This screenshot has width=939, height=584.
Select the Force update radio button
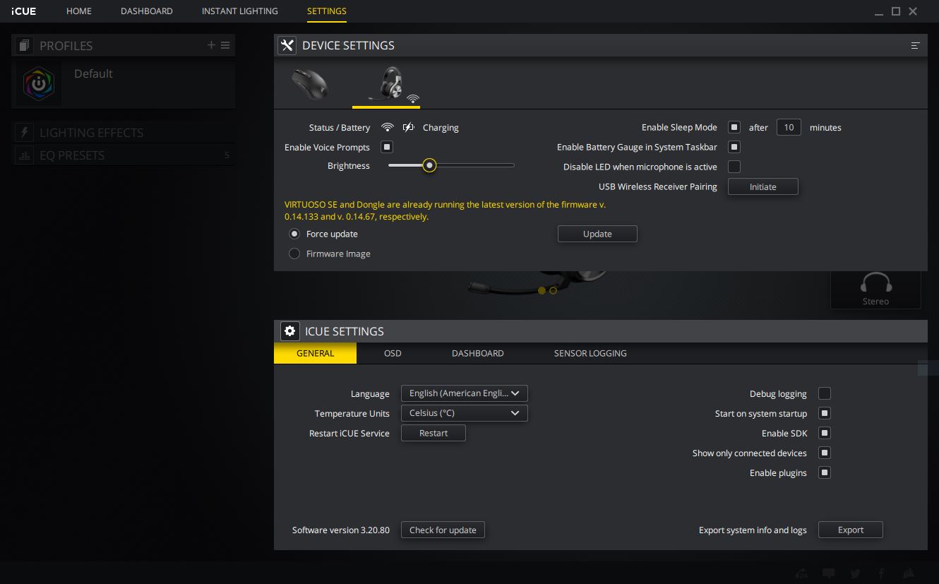[x=294, y=234]
